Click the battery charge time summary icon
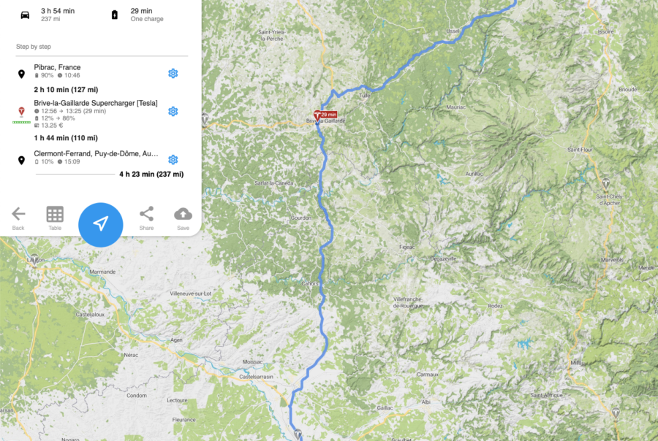The height and width of the screenshot is (441, 658). click(115, 15)
